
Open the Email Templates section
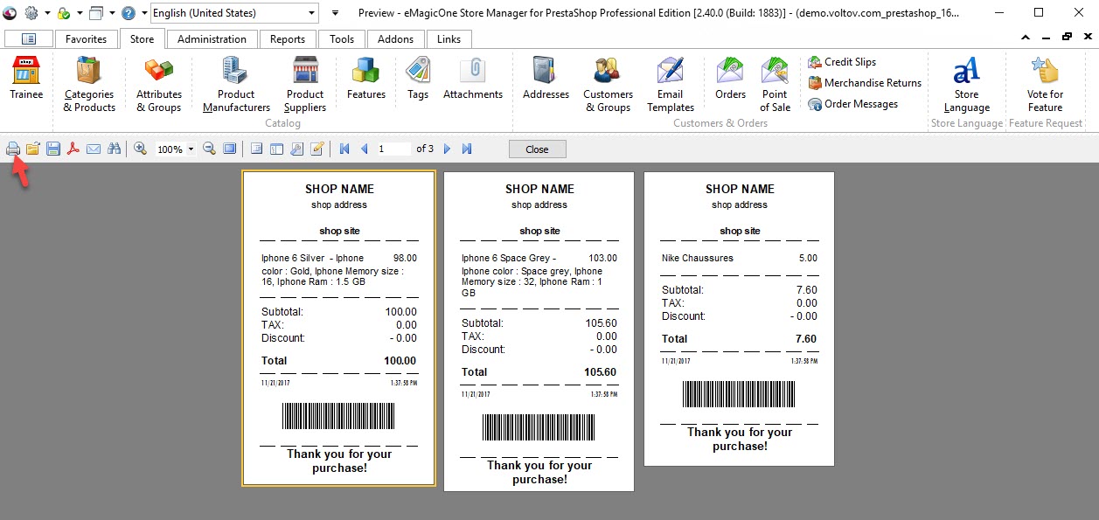click(670, 83)
